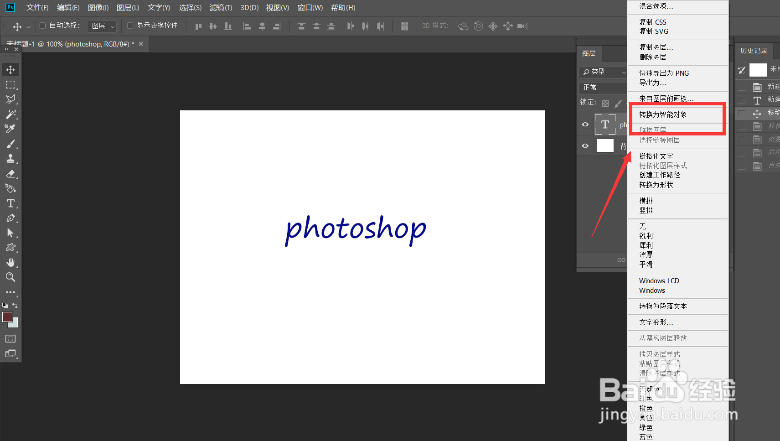Click the 3D camera zoom icon
The image size is (780, 441).
click(522, 26)
